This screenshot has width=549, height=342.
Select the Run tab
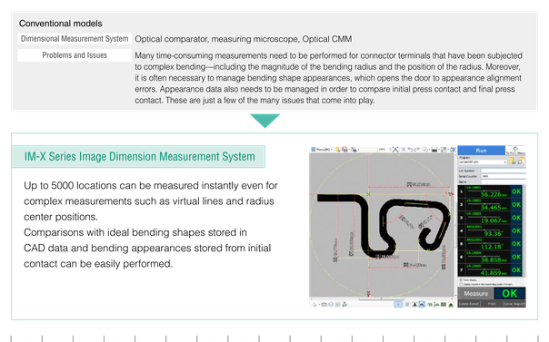[481, 151]
